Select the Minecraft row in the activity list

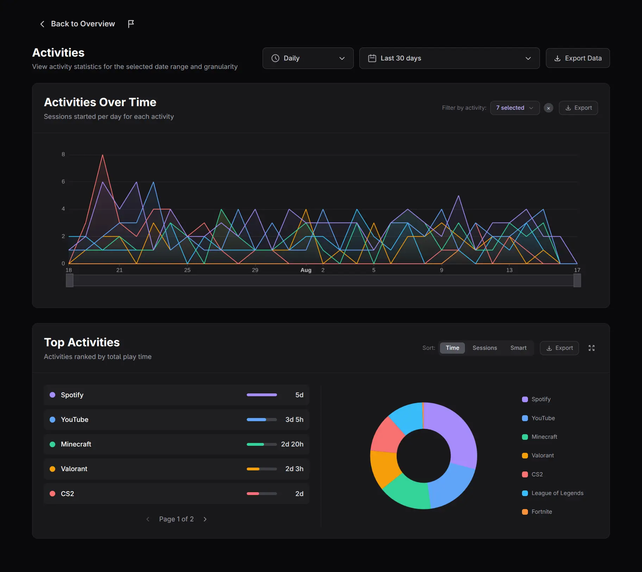[176, 444]
